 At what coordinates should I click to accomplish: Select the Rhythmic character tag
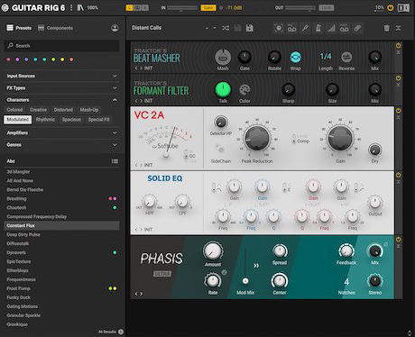coord(45,120)
